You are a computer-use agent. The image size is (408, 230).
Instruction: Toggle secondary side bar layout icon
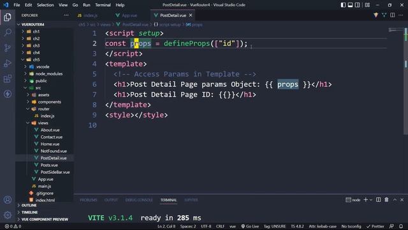(x=358, y=4)
